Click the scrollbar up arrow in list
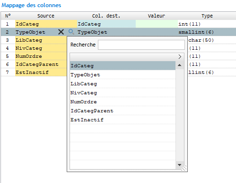 179,65
